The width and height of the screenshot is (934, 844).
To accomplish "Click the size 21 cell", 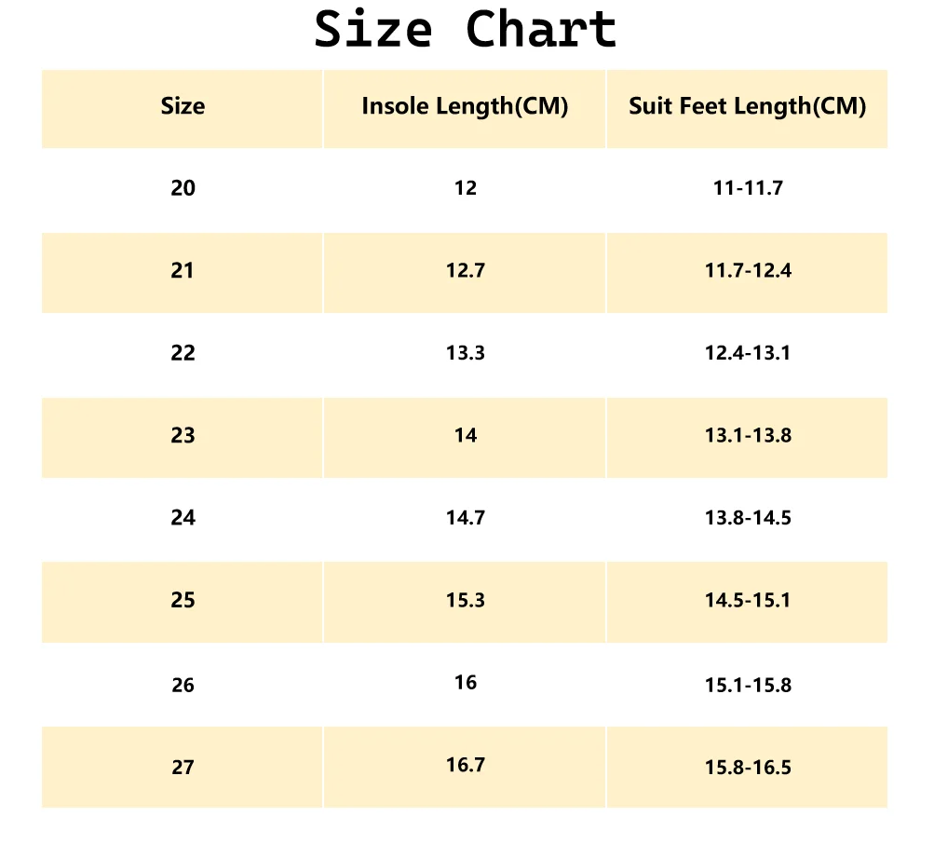I will click(183, 271).
